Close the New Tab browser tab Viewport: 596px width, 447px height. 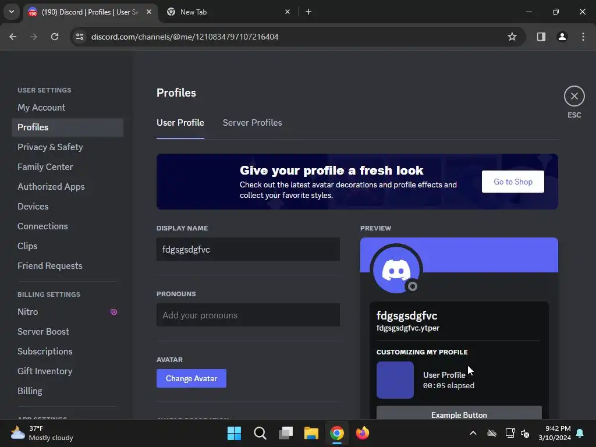click(x=288, y=12)
